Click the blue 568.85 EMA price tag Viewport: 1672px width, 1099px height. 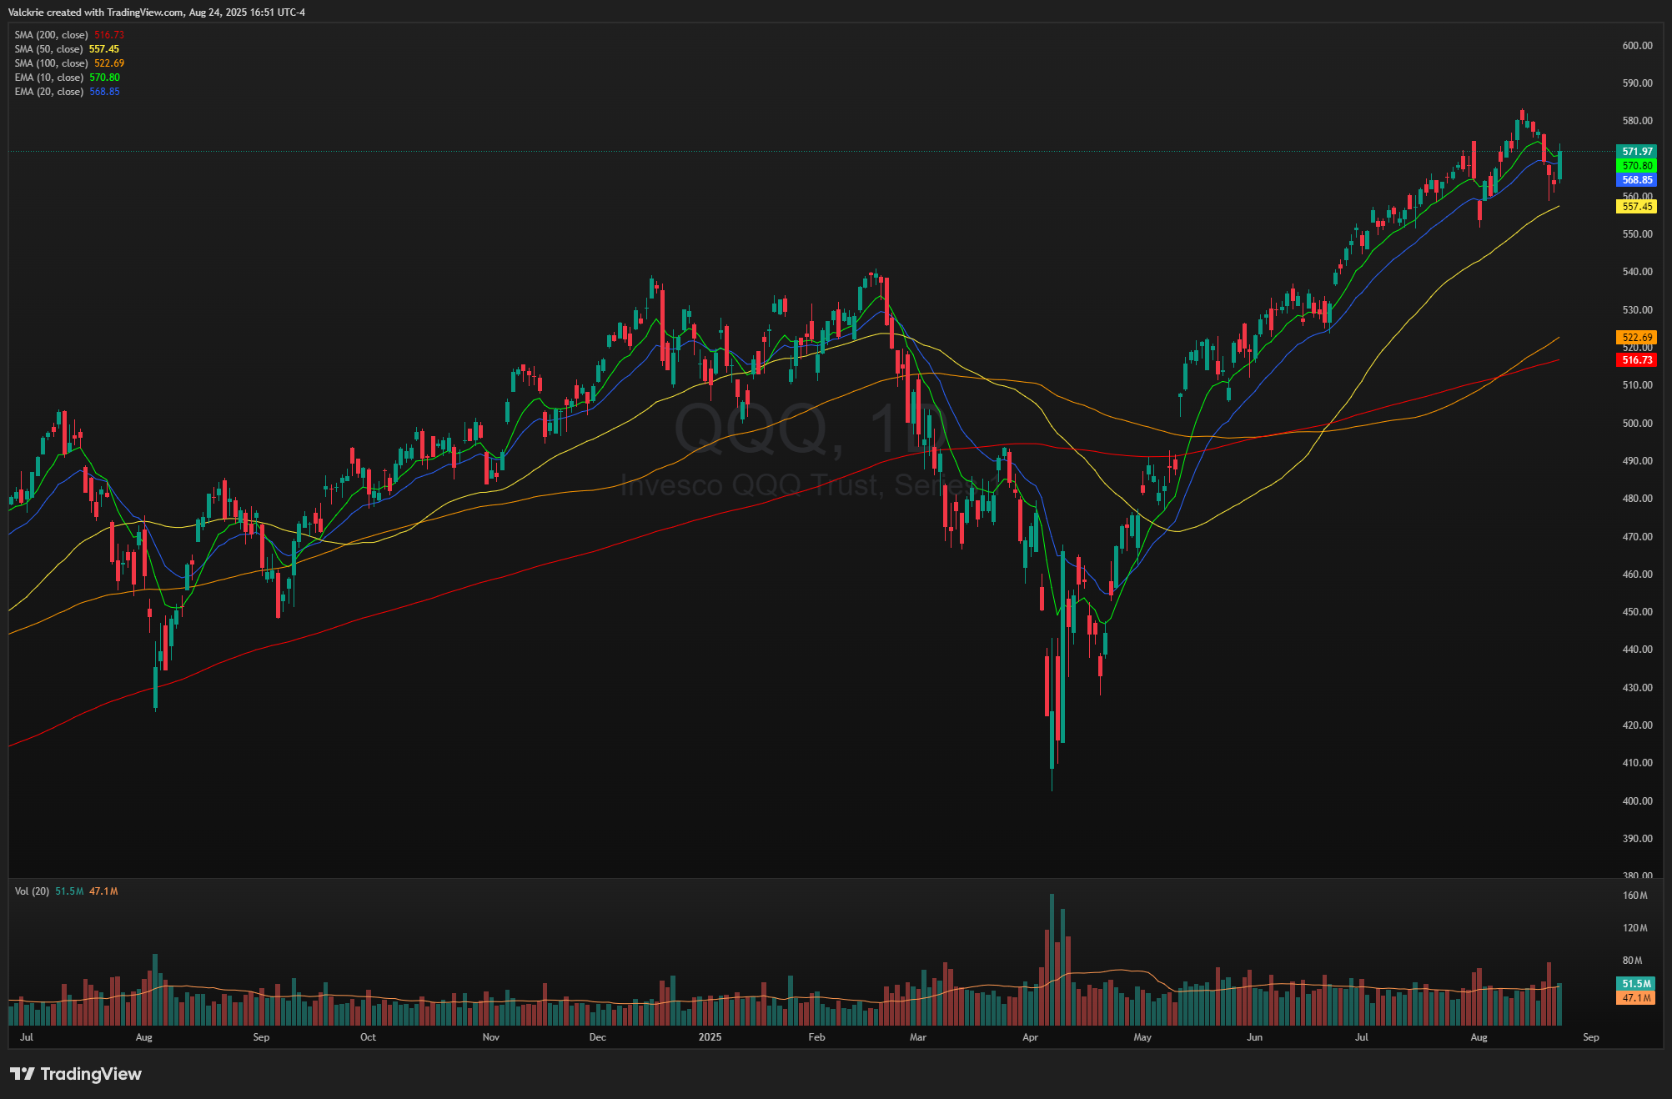(1636, 180)
